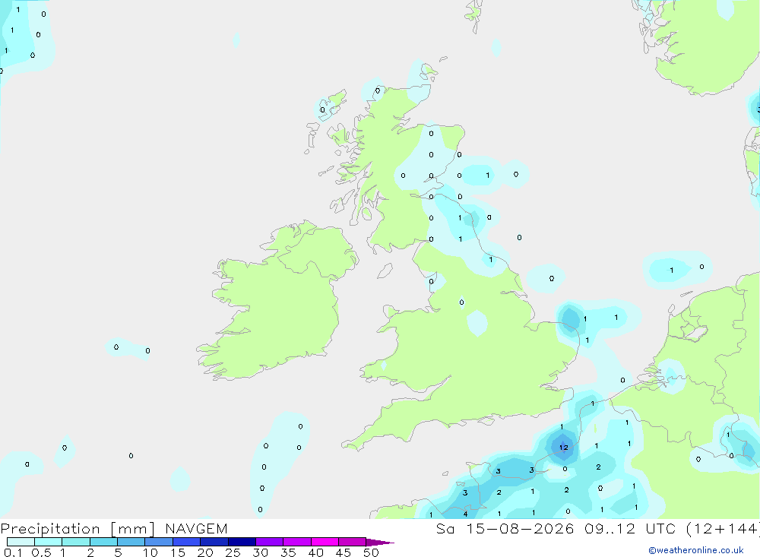Choose the 25–30 mm navy legend swatch
Image resolution: width=760 pixels, height=557 pixels.
pyautogui.click(x=242, y=542)
